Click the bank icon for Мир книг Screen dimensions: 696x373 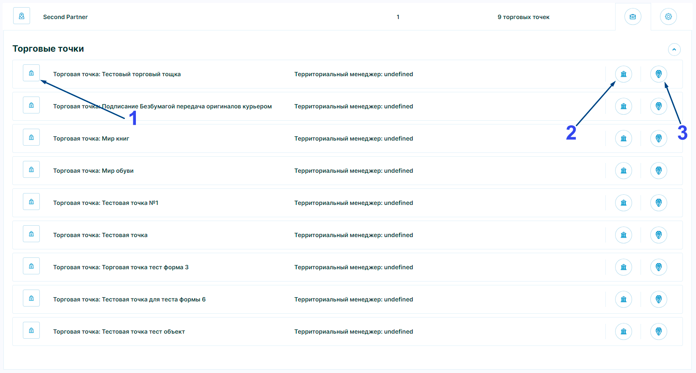click(x=623, y=138)
